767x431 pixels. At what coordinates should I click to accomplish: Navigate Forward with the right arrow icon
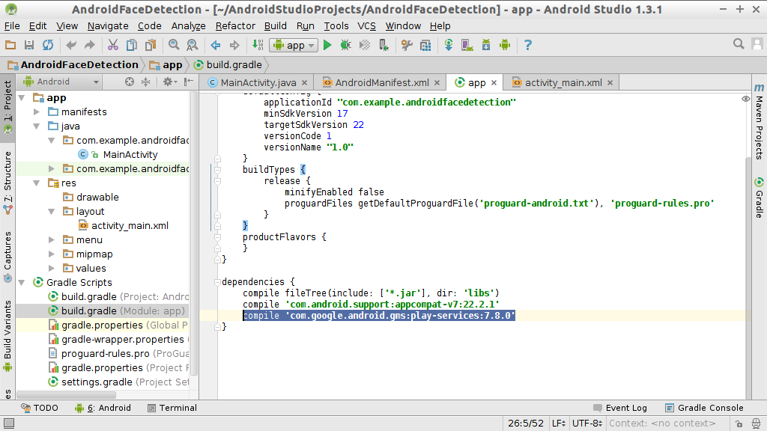coord(234,46)
